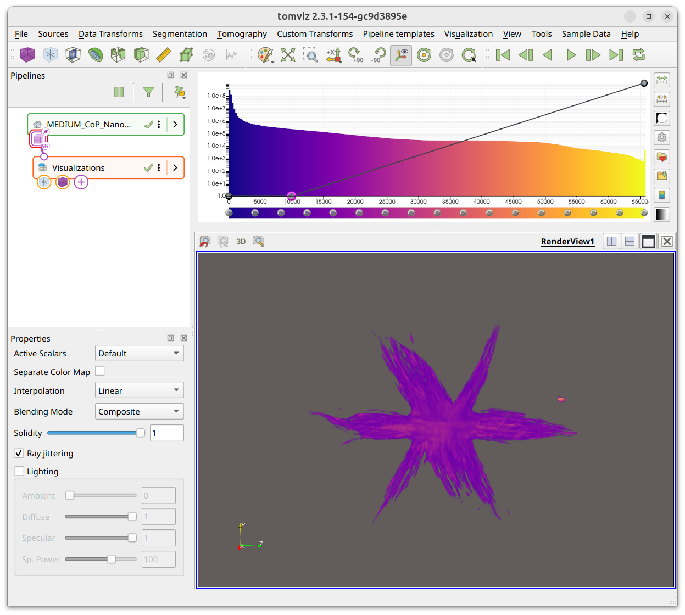Split RenderView1 vertically
The height and width of the screenshot is (615, 685).
pos(630,241)
